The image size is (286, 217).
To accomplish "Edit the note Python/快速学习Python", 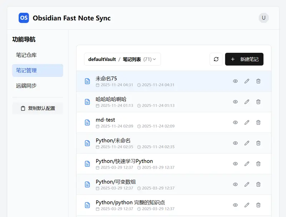I will click(x=247, y=164).
